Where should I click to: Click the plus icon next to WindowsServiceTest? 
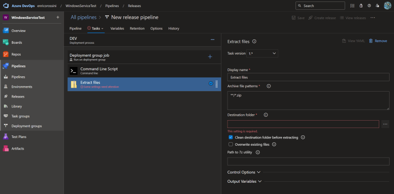click(x=58, y=17)
